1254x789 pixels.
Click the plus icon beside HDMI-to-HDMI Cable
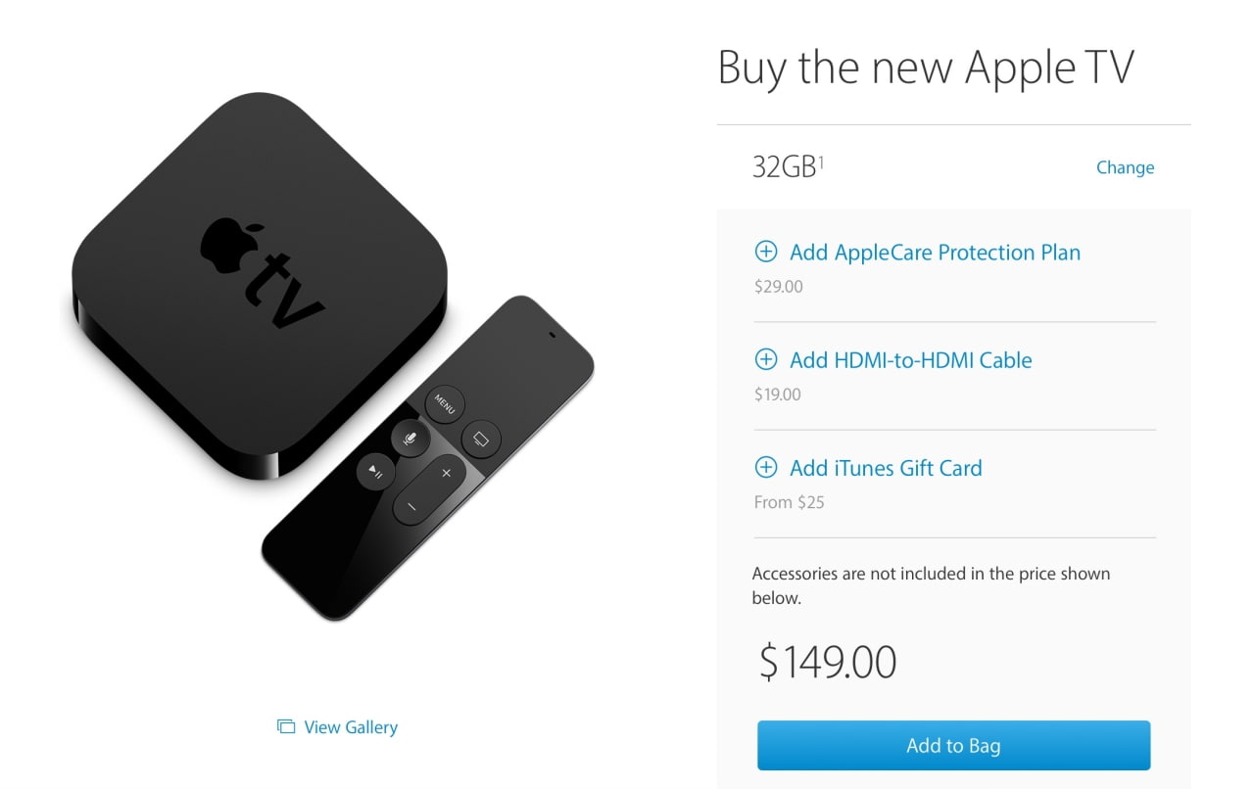coord(765,359)
